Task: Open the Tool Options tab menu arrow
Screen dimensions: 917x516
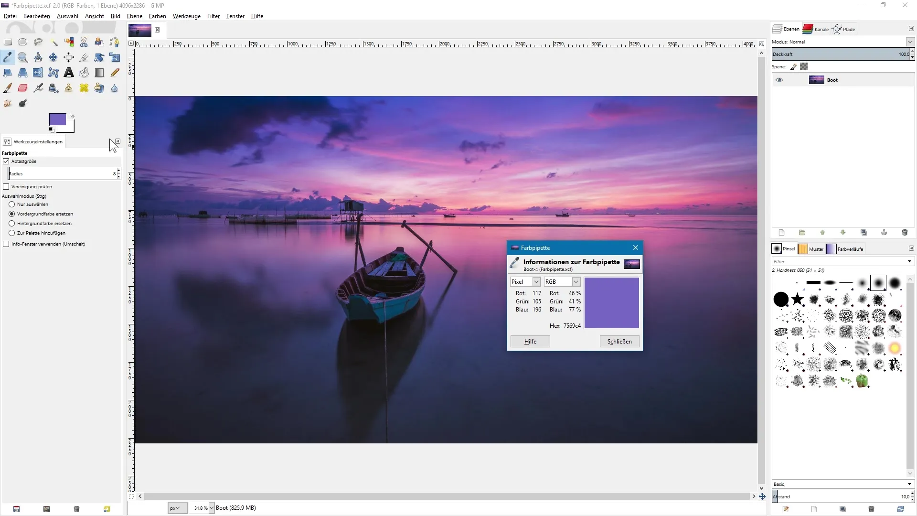Action: click(x=117, y=141)
